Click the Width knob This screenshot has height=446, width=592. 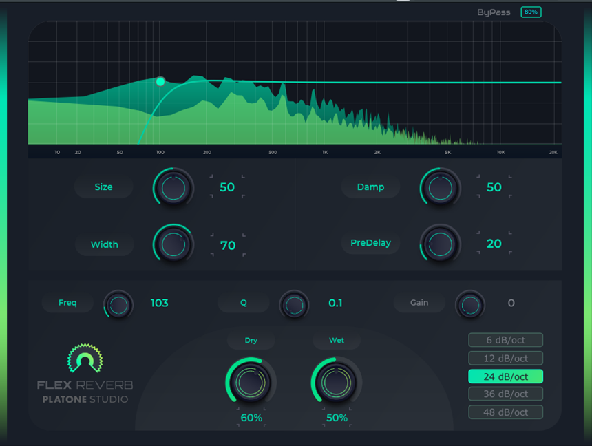tap(173, 244)
